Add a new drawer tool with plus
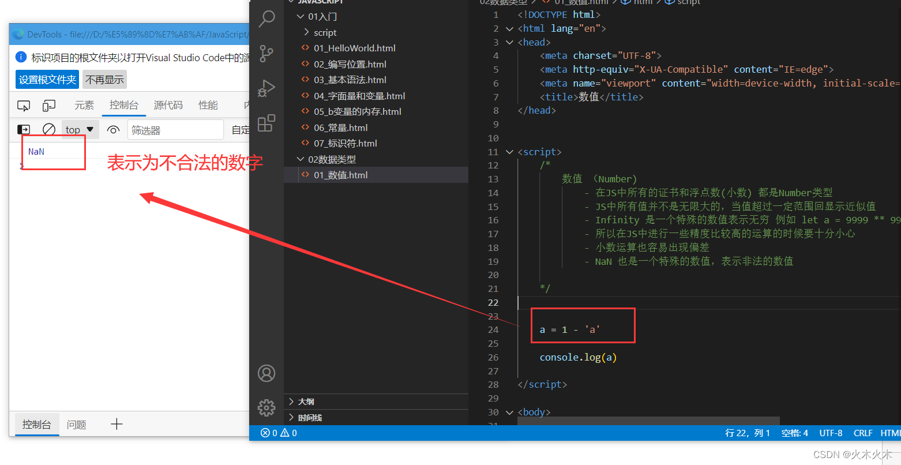901x465 pixels. (117, 425)
